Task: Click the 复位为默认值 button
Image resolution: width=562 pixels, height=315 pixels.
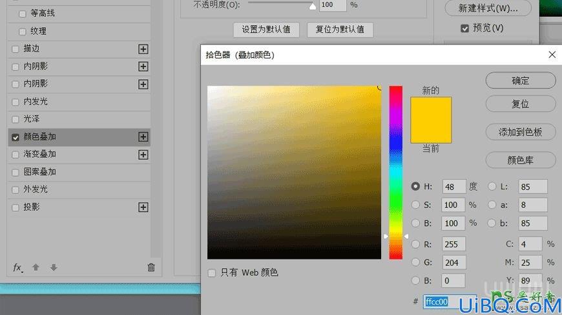Action: tap(340, 30)
